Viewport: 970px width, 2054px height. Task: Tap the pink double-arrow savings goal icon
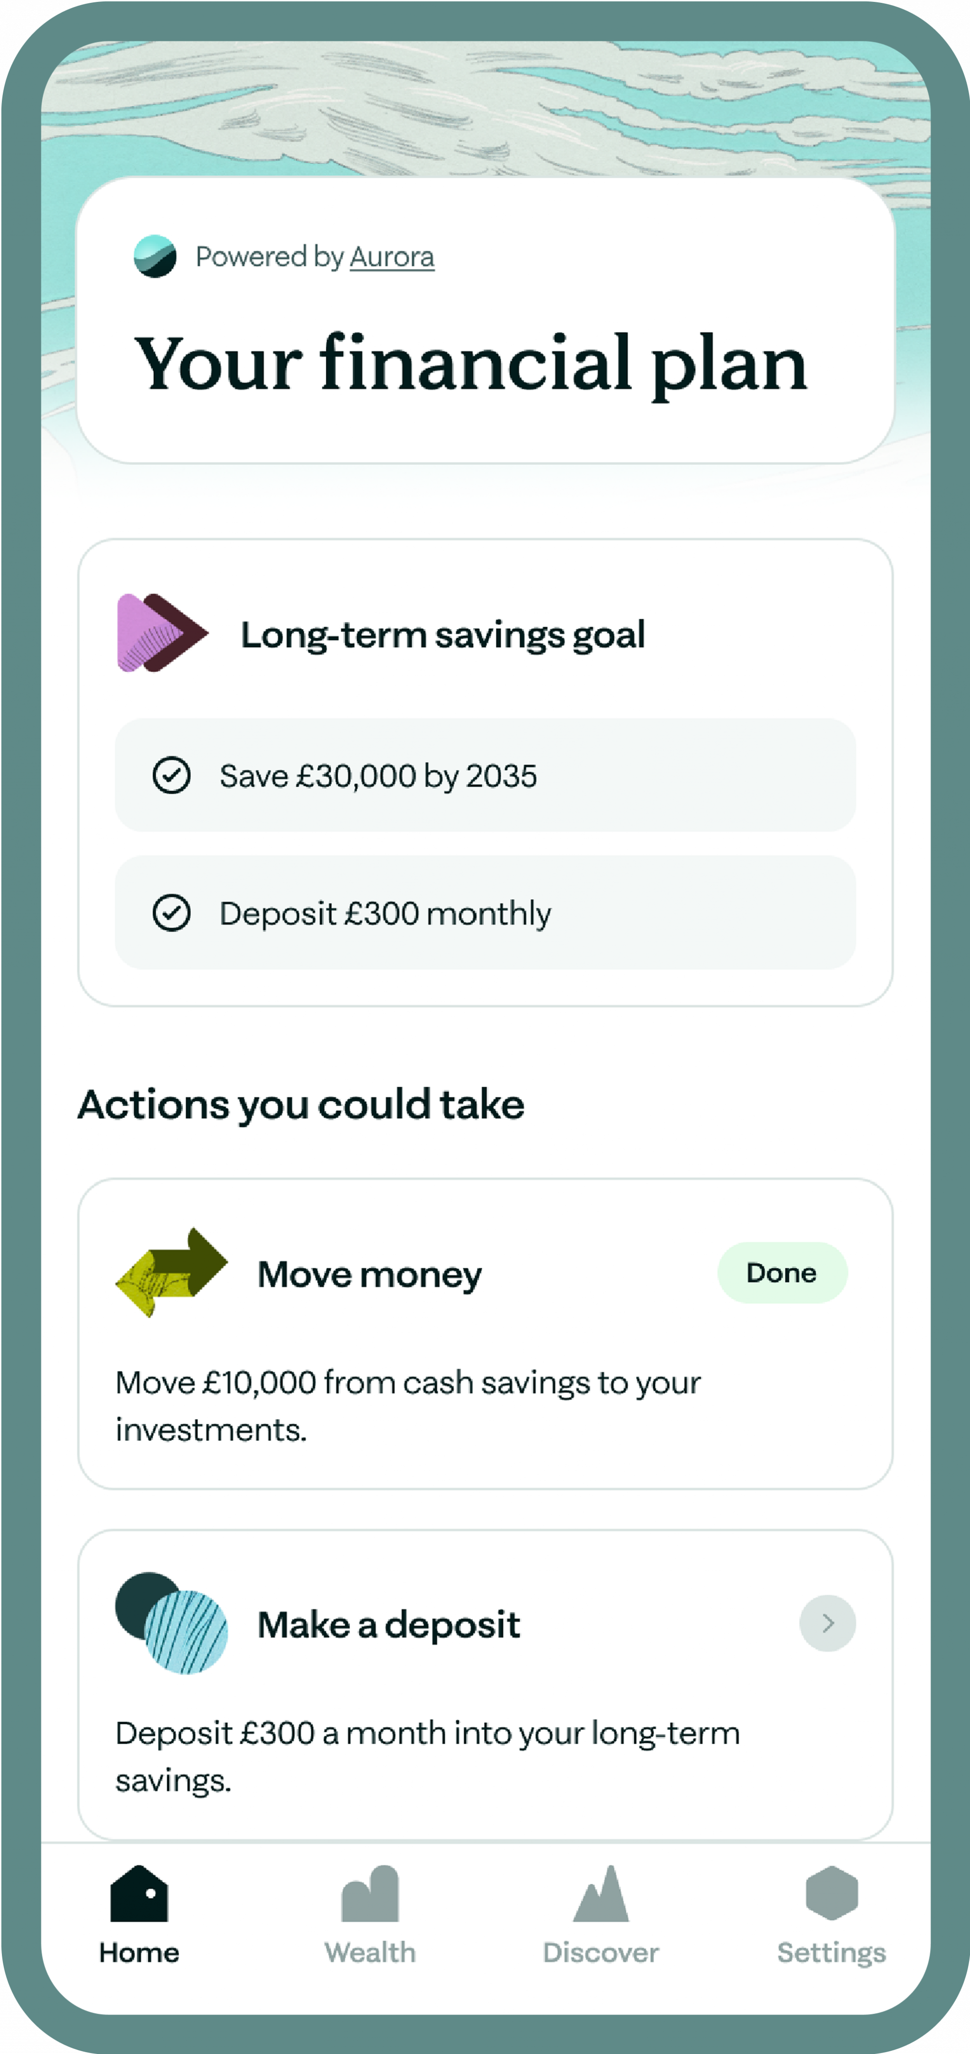162,633
